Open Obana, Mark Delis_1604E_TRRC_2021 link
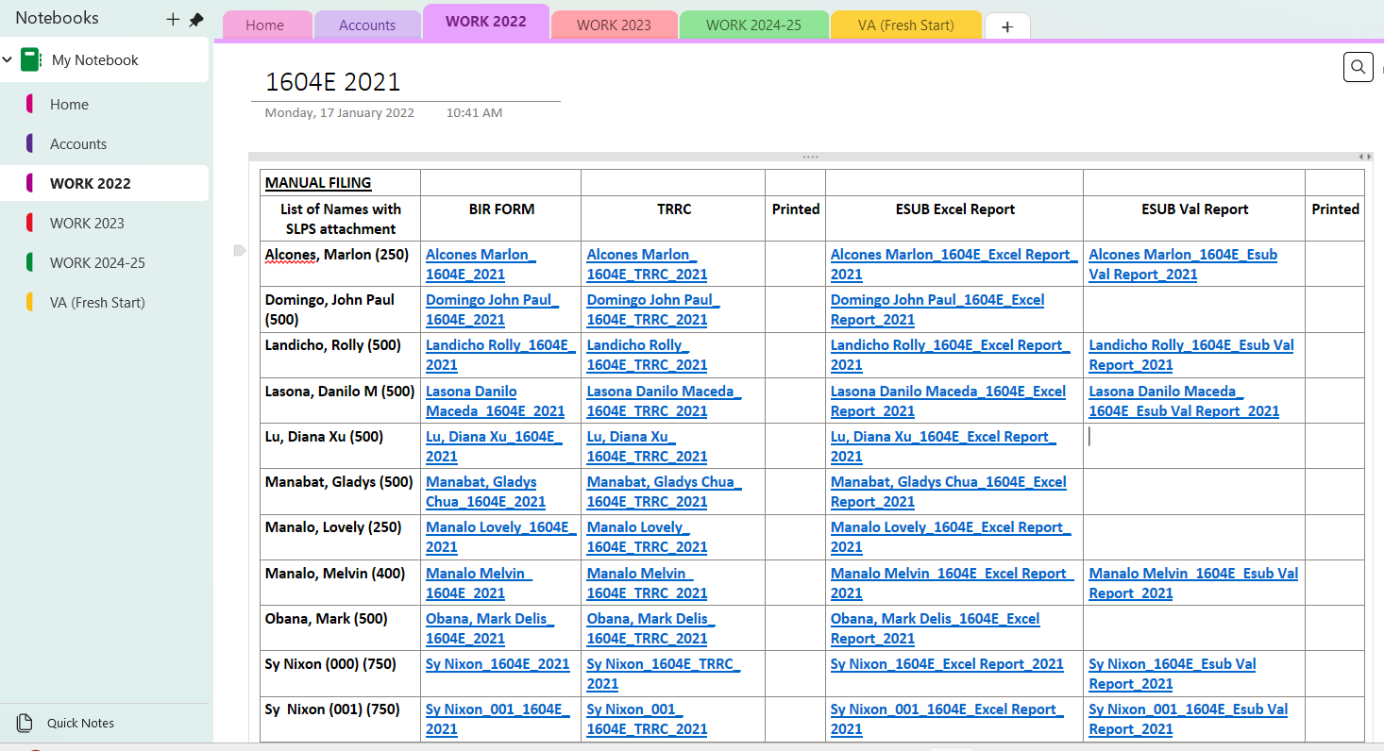This screenshot has width=1384, height=751. 650,628
